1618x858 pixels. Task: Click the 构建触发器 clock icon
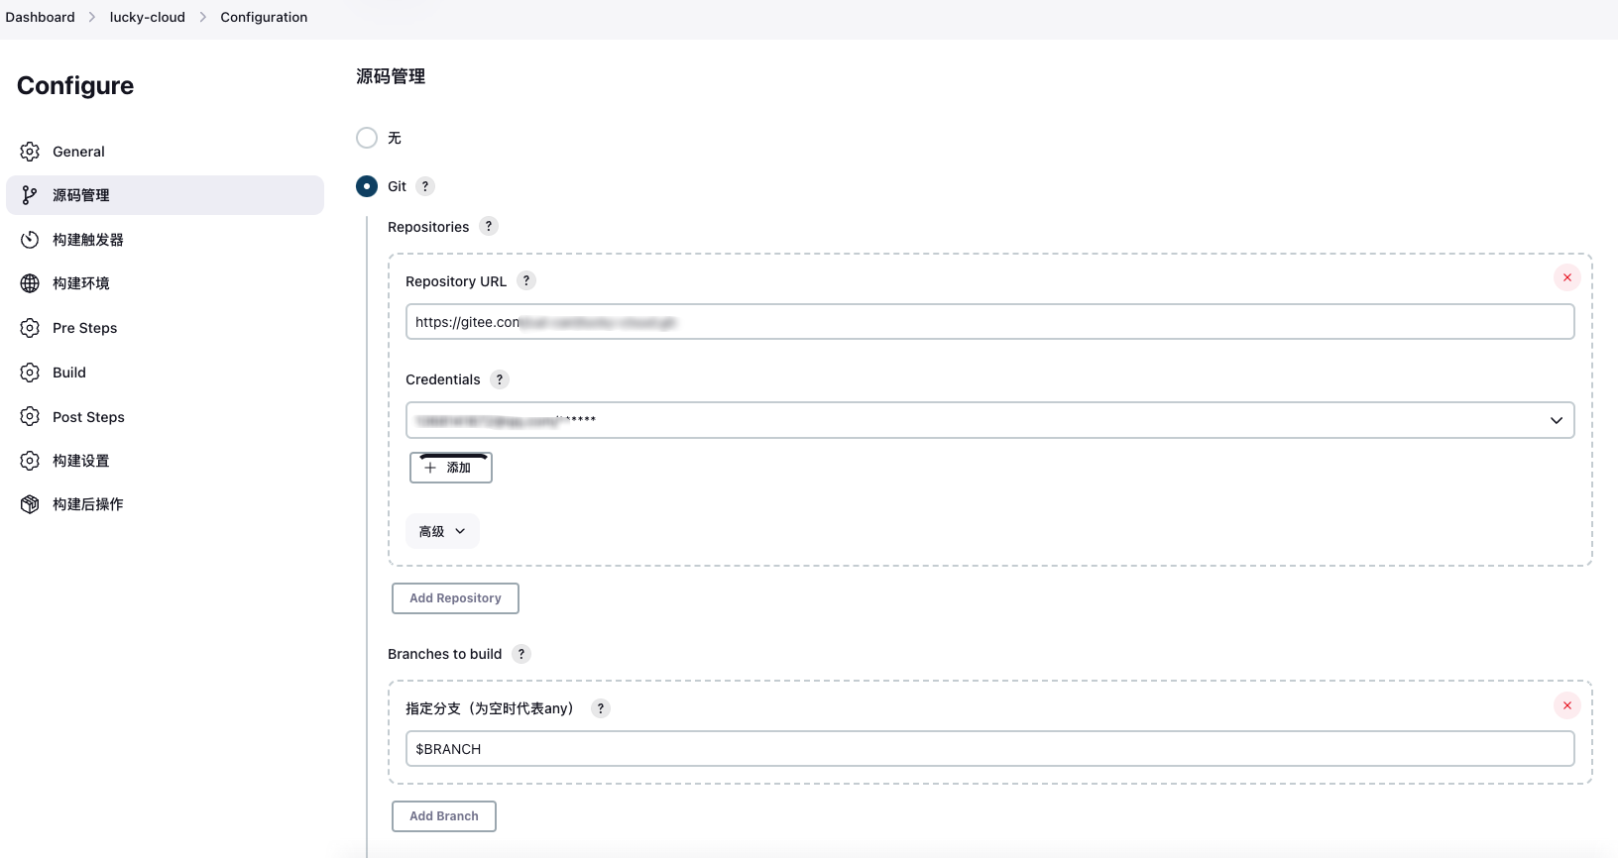[30, 240]
